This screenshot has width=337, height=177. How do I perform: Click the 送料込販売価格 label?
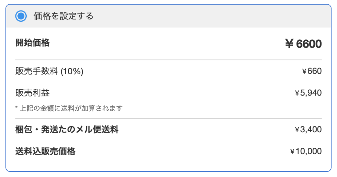coord(45,151)
